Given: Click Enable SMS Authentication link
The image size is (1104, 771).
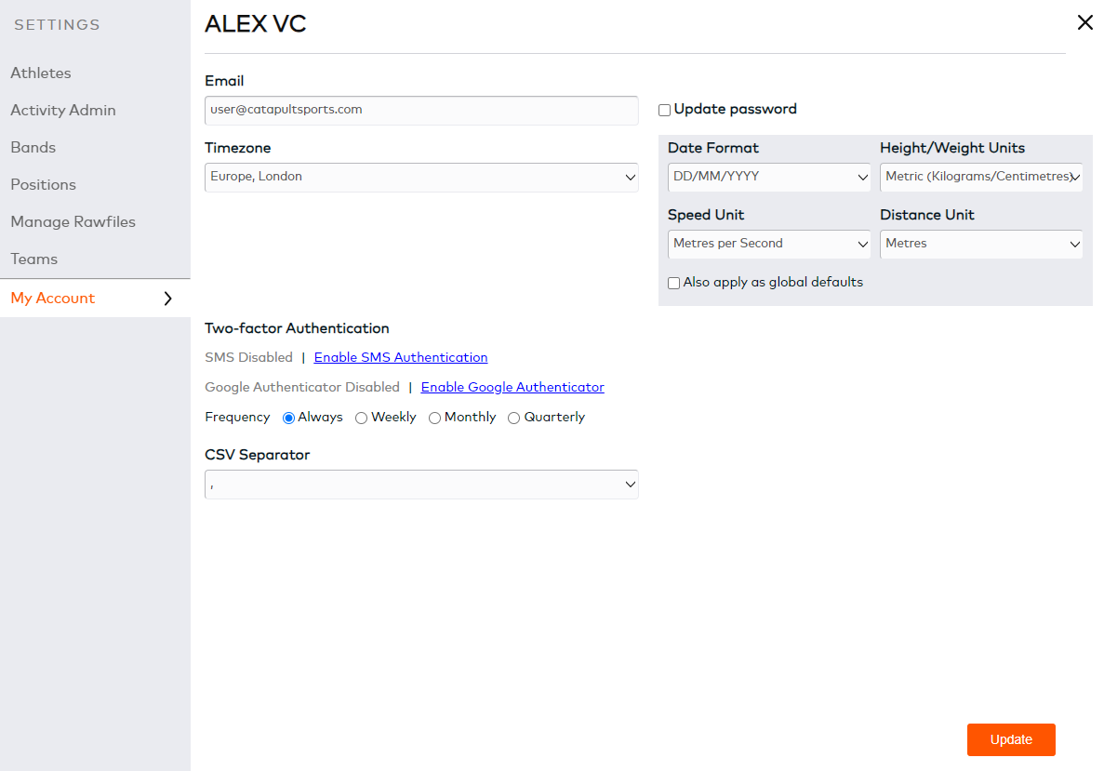Looking at the screenshot, I should click(401, 357).
